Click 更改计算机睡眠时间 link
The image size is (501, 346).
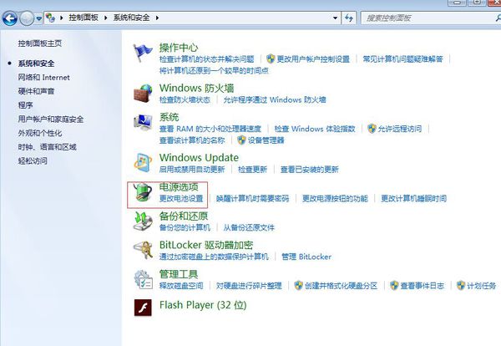[414, 199]
